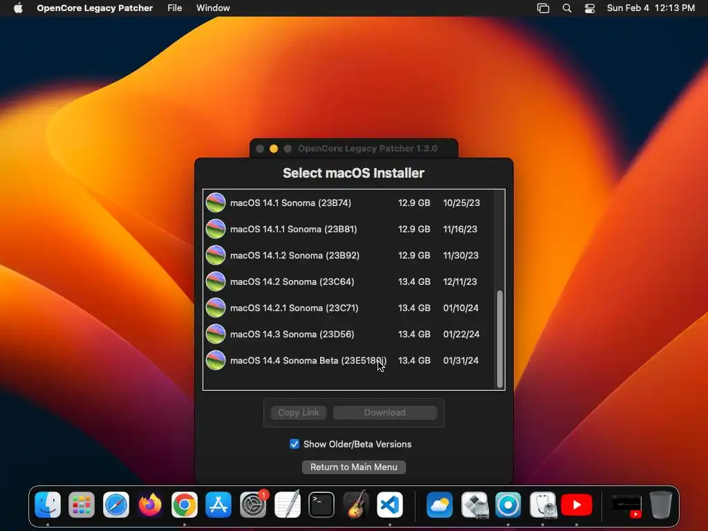Click the macOS 14.2.1 Sonoma installer icon
The height and width of the screenshot is (531, 708).
tap(216, 308)
